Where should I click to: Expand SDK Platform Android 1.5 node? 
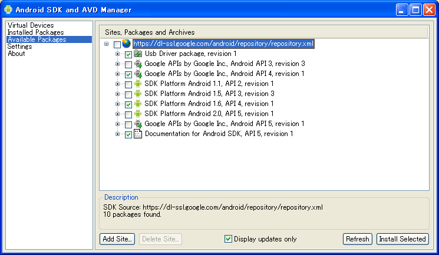pos(117,94)
